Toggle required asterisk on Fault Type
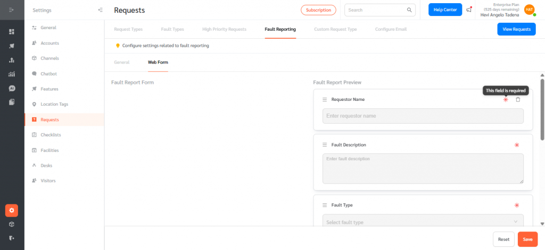545x250 pixels. 516,205
